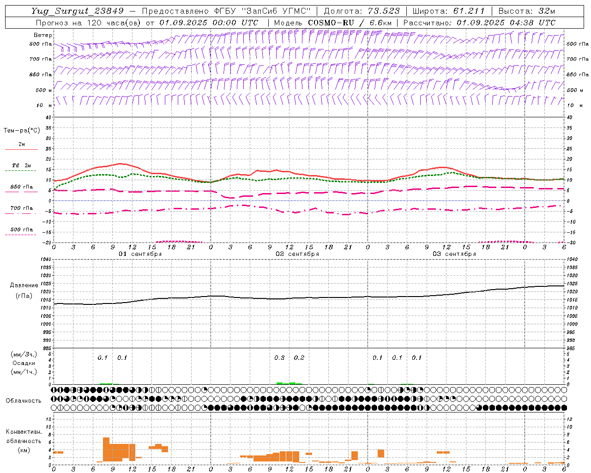The width and height of the screenshot is (591, 473).
Task: Select the Модель COSMO-RU / 6.6км text
Action: point(333,23)
